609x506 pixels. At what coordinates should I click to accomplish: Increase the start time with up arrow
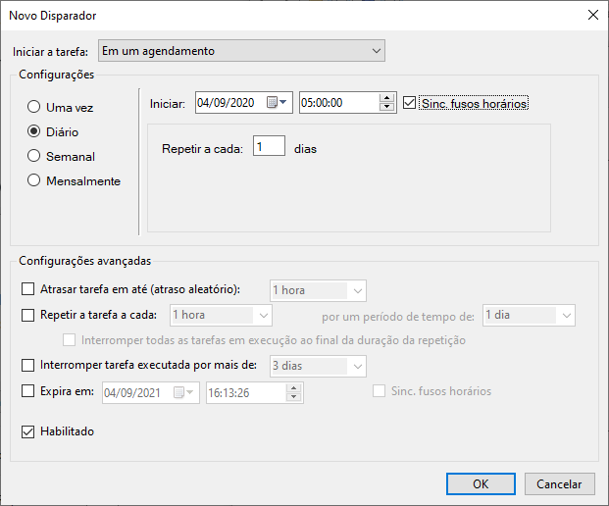coord(386,98)
